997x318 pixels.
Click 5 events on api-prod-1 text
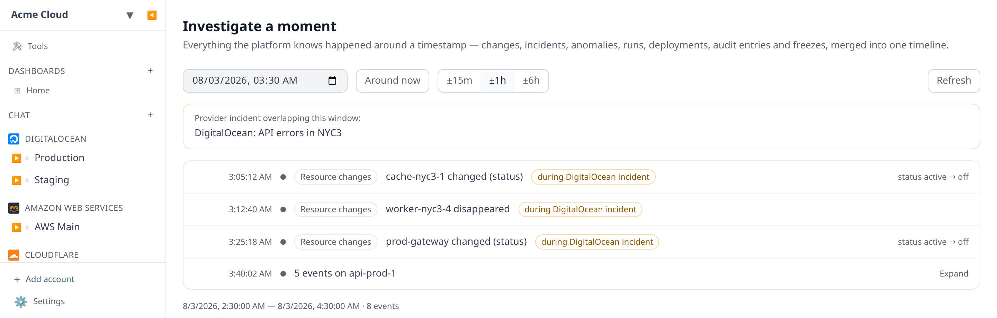[x=345, y=273]
